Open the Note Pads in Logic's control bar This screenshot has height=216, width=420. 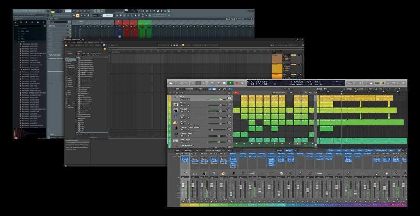(393, 83)
